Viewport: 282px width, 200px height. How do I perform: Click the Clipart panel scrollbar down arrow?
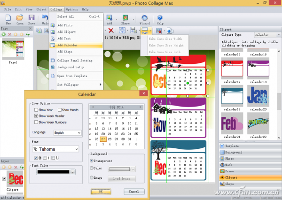279,138
